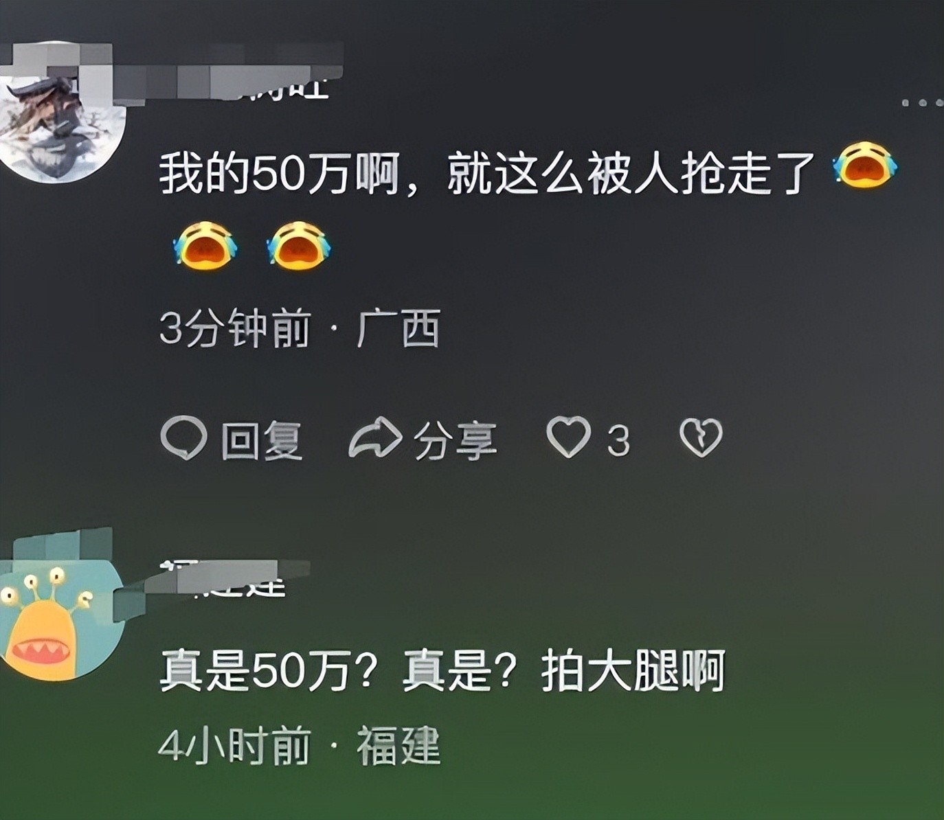Tap the 3分钟前 timestamp
This screenshot has height=820, width=944.
pyautogui.click(x=236, y=328)
